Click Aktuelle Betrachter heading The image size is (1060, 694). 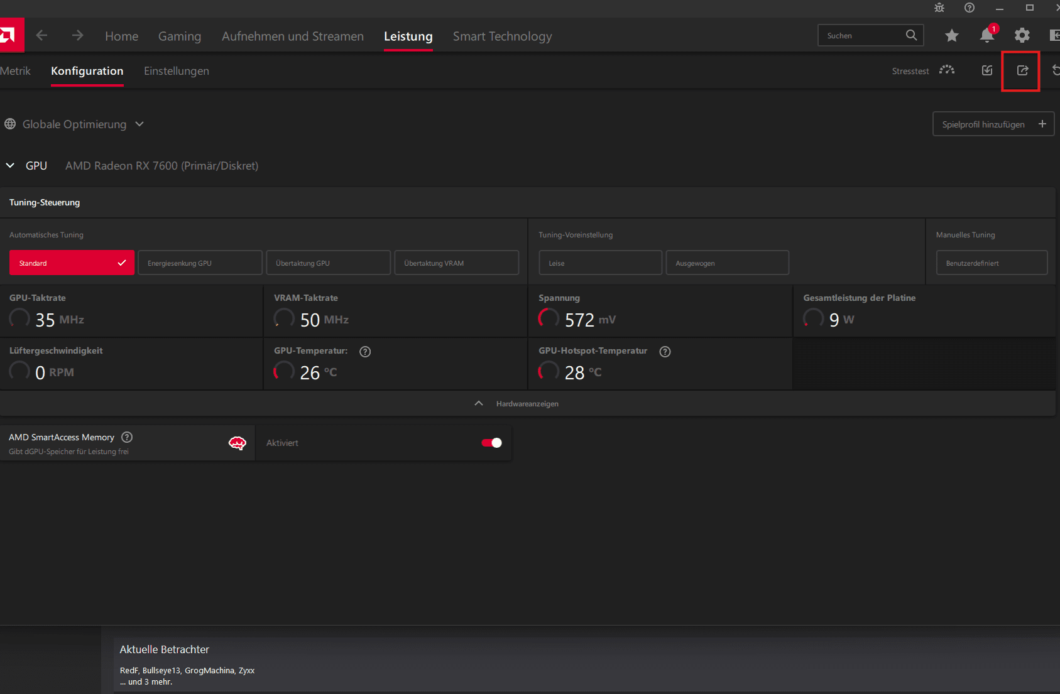point(165,649)
